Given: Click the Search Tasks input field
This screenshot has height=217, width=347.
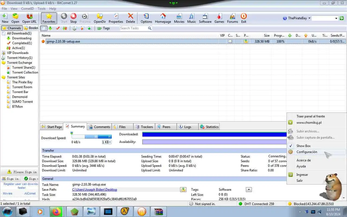Looking at the screenshot, I should click(x=133, y=28).
